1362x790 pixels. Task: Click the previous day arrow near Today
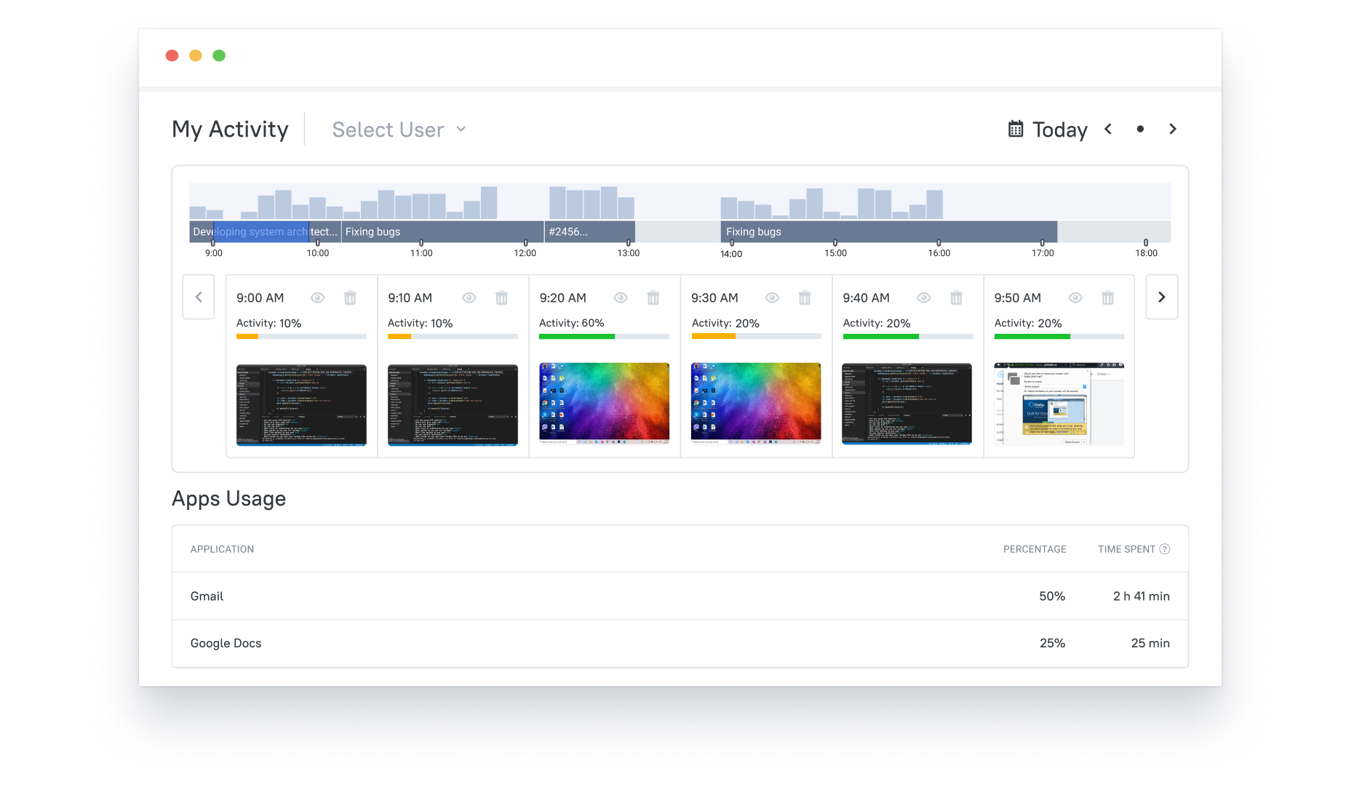(x=1108, y=129)
